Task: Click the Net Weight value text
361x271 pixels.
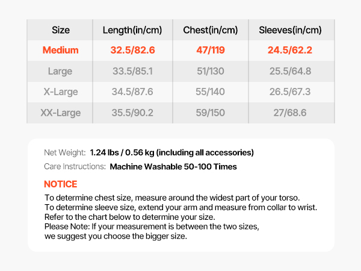Action: click(171, 152)
